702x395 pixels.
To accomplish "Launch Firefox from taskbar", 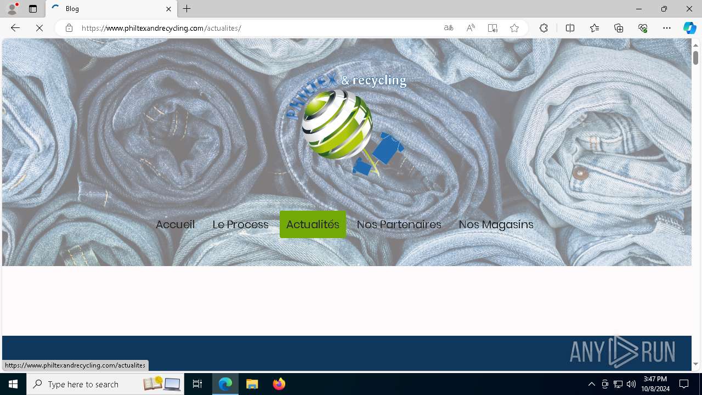I will (x=279, y=384).
